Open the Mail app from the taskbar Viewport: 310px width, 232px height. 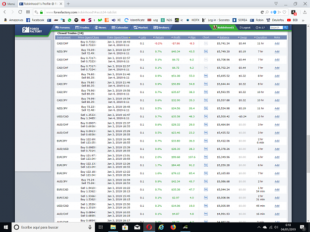pyautogui.click(x=137, y=227)
